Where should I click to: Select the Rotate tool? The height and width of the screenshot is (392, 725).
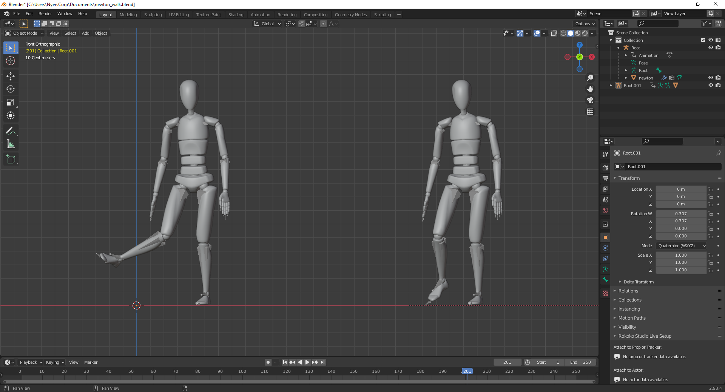[x=11, y=89]
